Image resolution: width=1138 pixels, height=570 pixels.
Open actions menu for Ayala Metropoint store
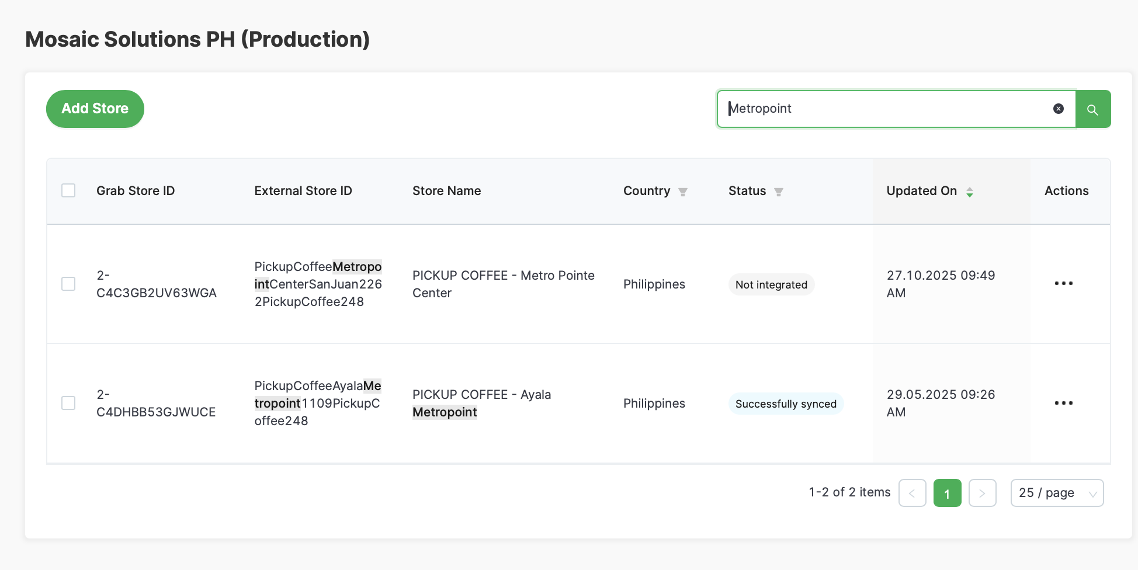(1063, 403)
